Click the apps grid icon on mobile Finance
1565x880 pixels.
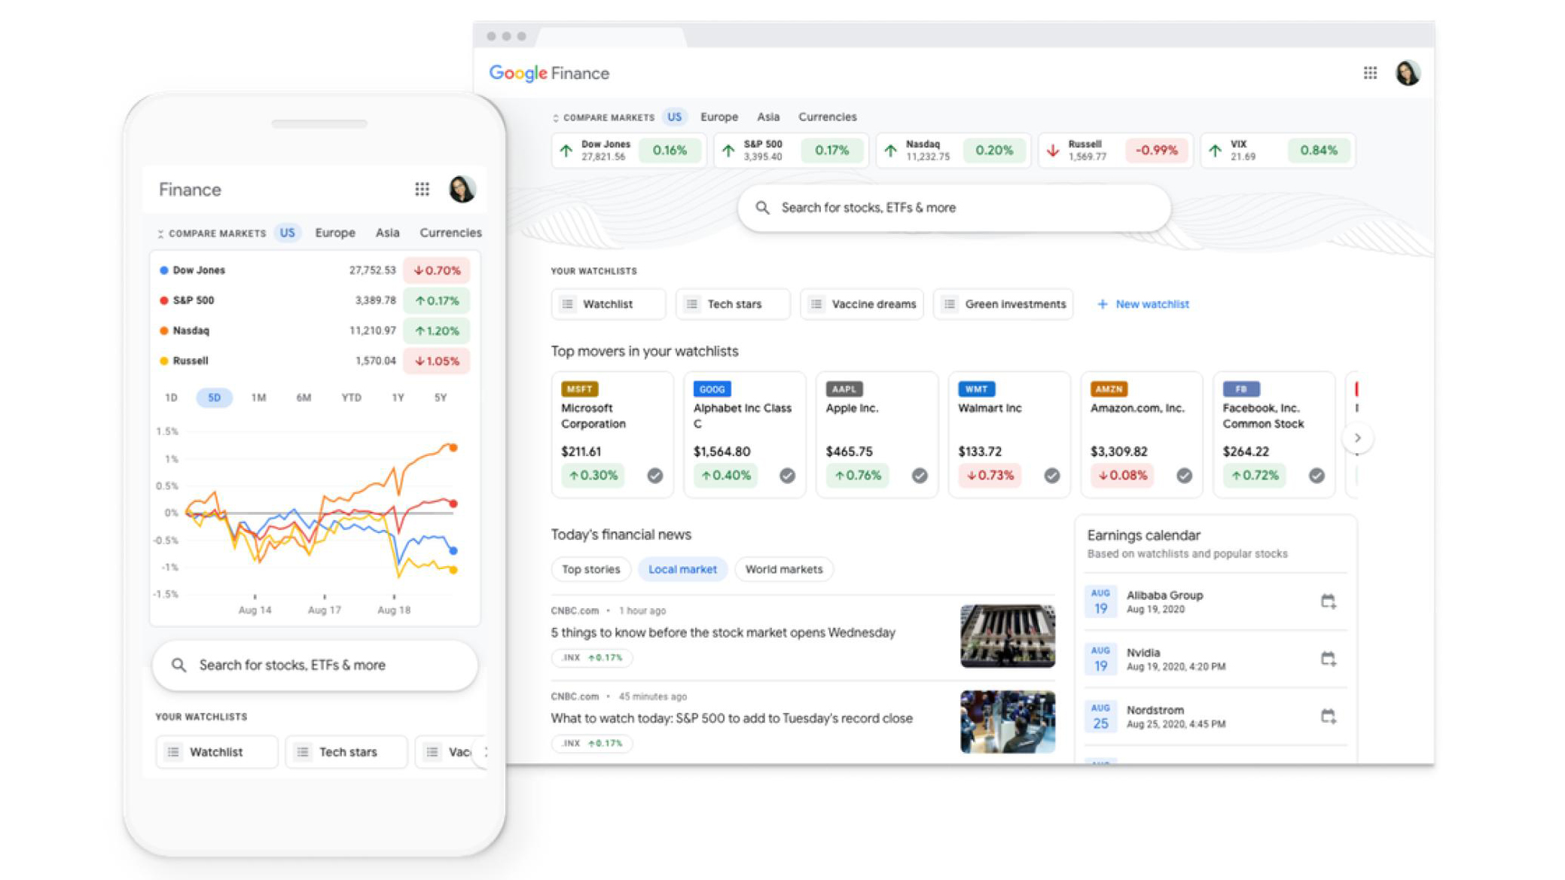(422, 189)
